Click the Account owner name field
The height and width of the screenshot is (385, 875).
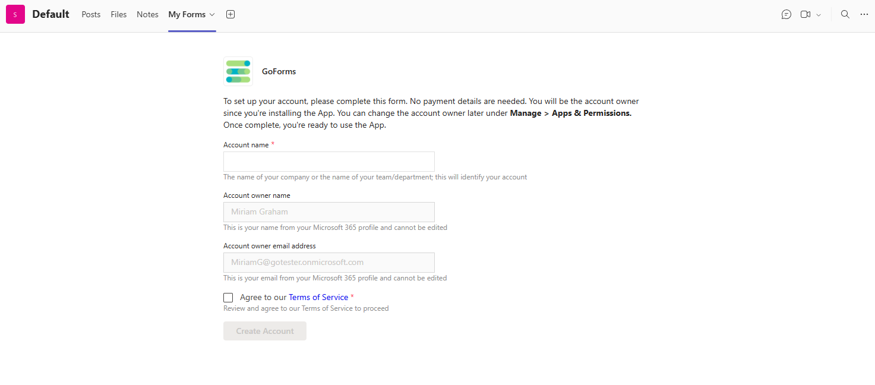[329, 212]
